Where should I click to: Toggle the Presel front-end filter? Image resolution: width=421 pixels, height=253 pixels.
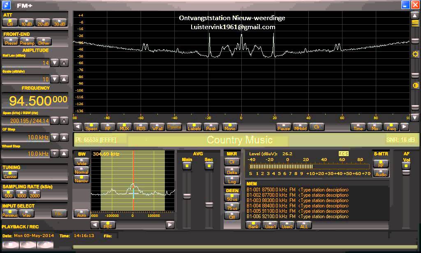[x=11, y=42]
